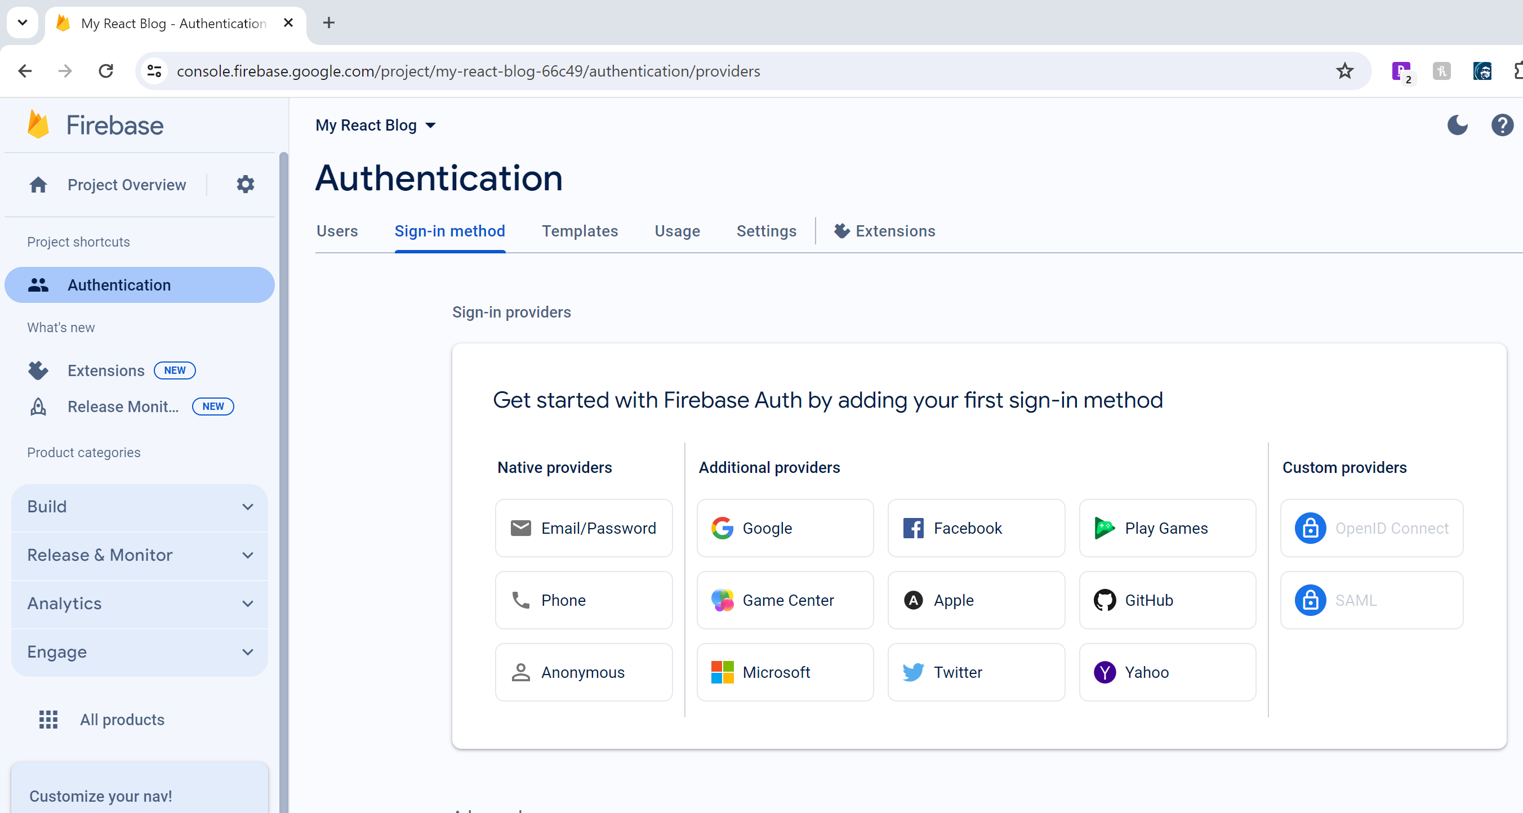Open the Templates tab
The image size is (1523, 813).
(580, 231)
